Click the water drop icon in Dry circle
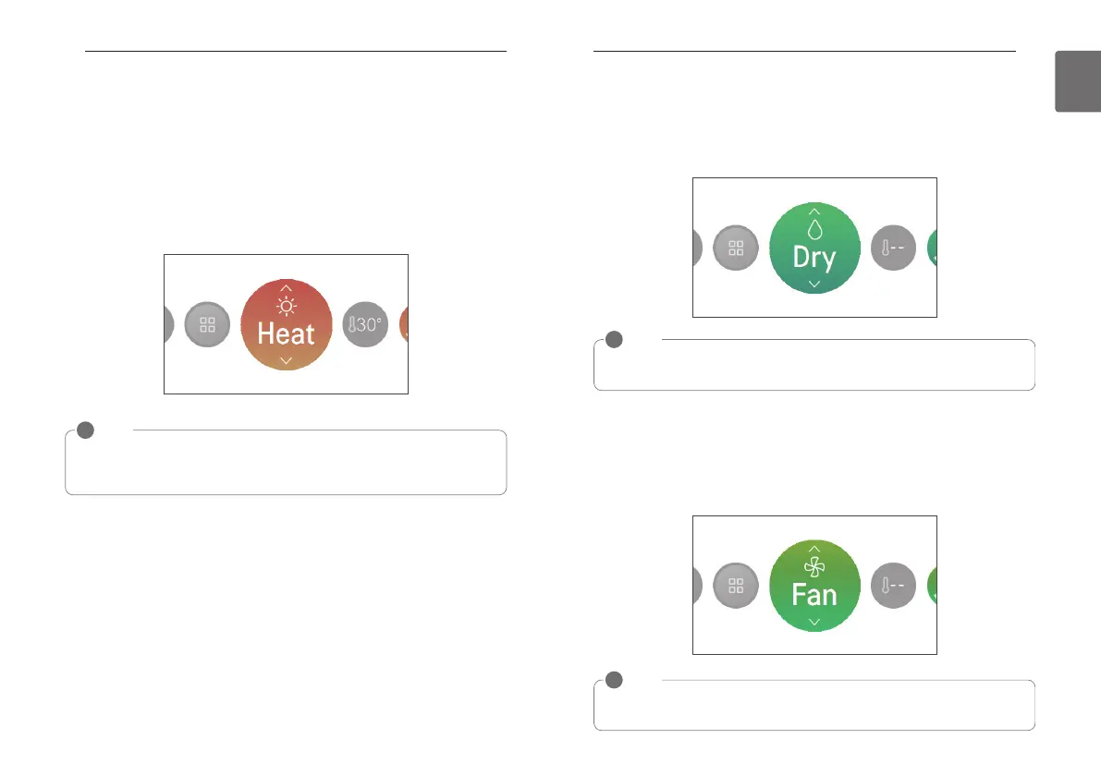This screenshot has height=775, width=1101. 814,229
